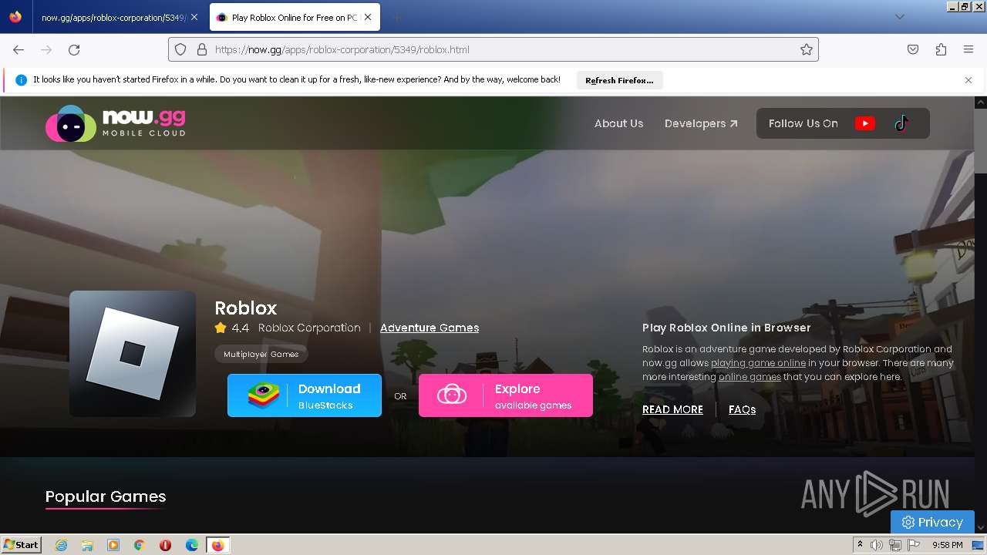Click the Save to Pocket icon

(913, 49)
